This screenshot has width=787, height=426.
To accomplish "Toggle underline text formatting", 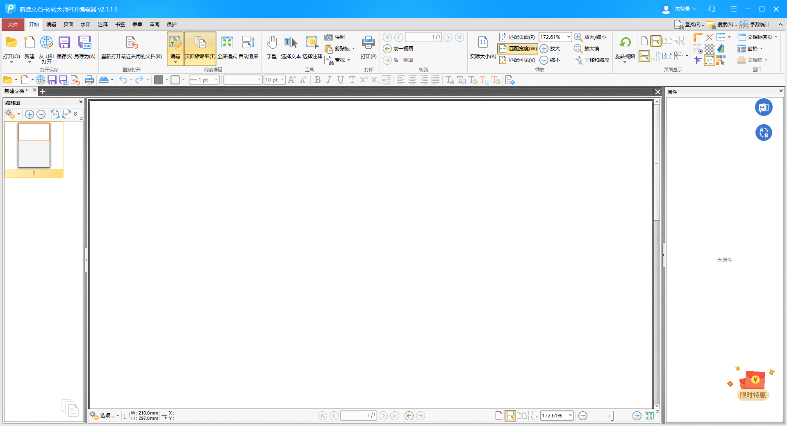I will pos(340,80).
